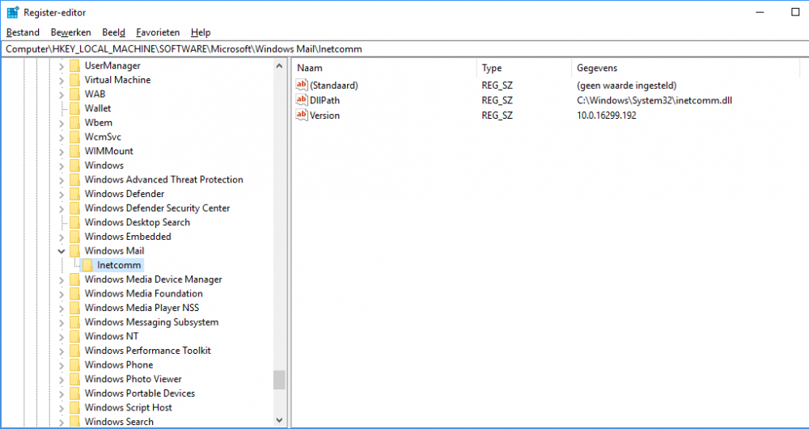Click the Windows Defender folder icon
Screen dimensions: 809x429
[x=74, y=194]
